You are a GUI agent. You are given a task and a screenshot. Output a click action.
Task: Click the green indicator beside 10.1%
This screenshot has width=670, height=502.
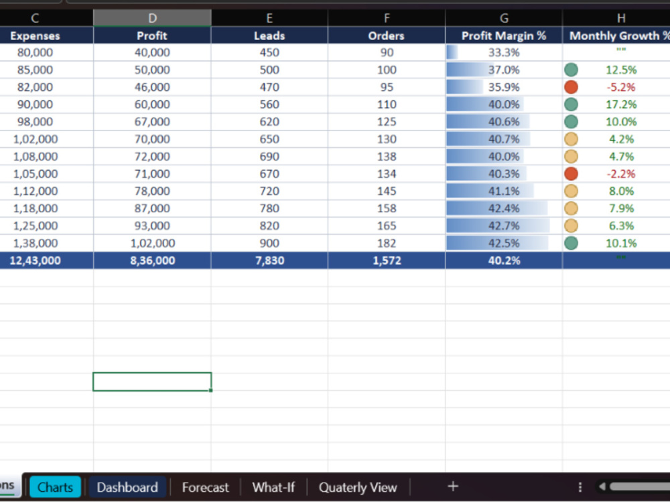(571, 243)
